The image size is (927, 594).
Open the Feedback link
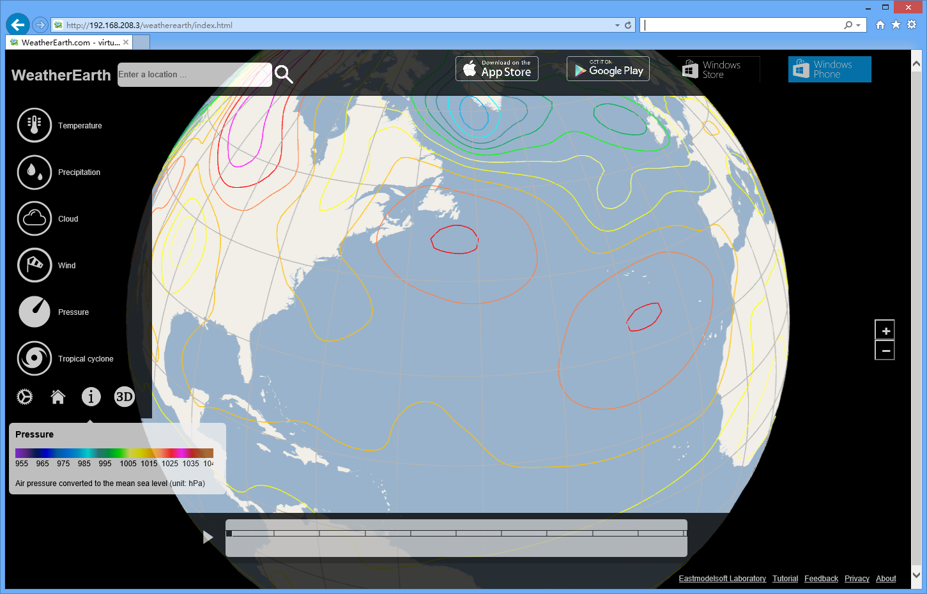click(821, 579)
